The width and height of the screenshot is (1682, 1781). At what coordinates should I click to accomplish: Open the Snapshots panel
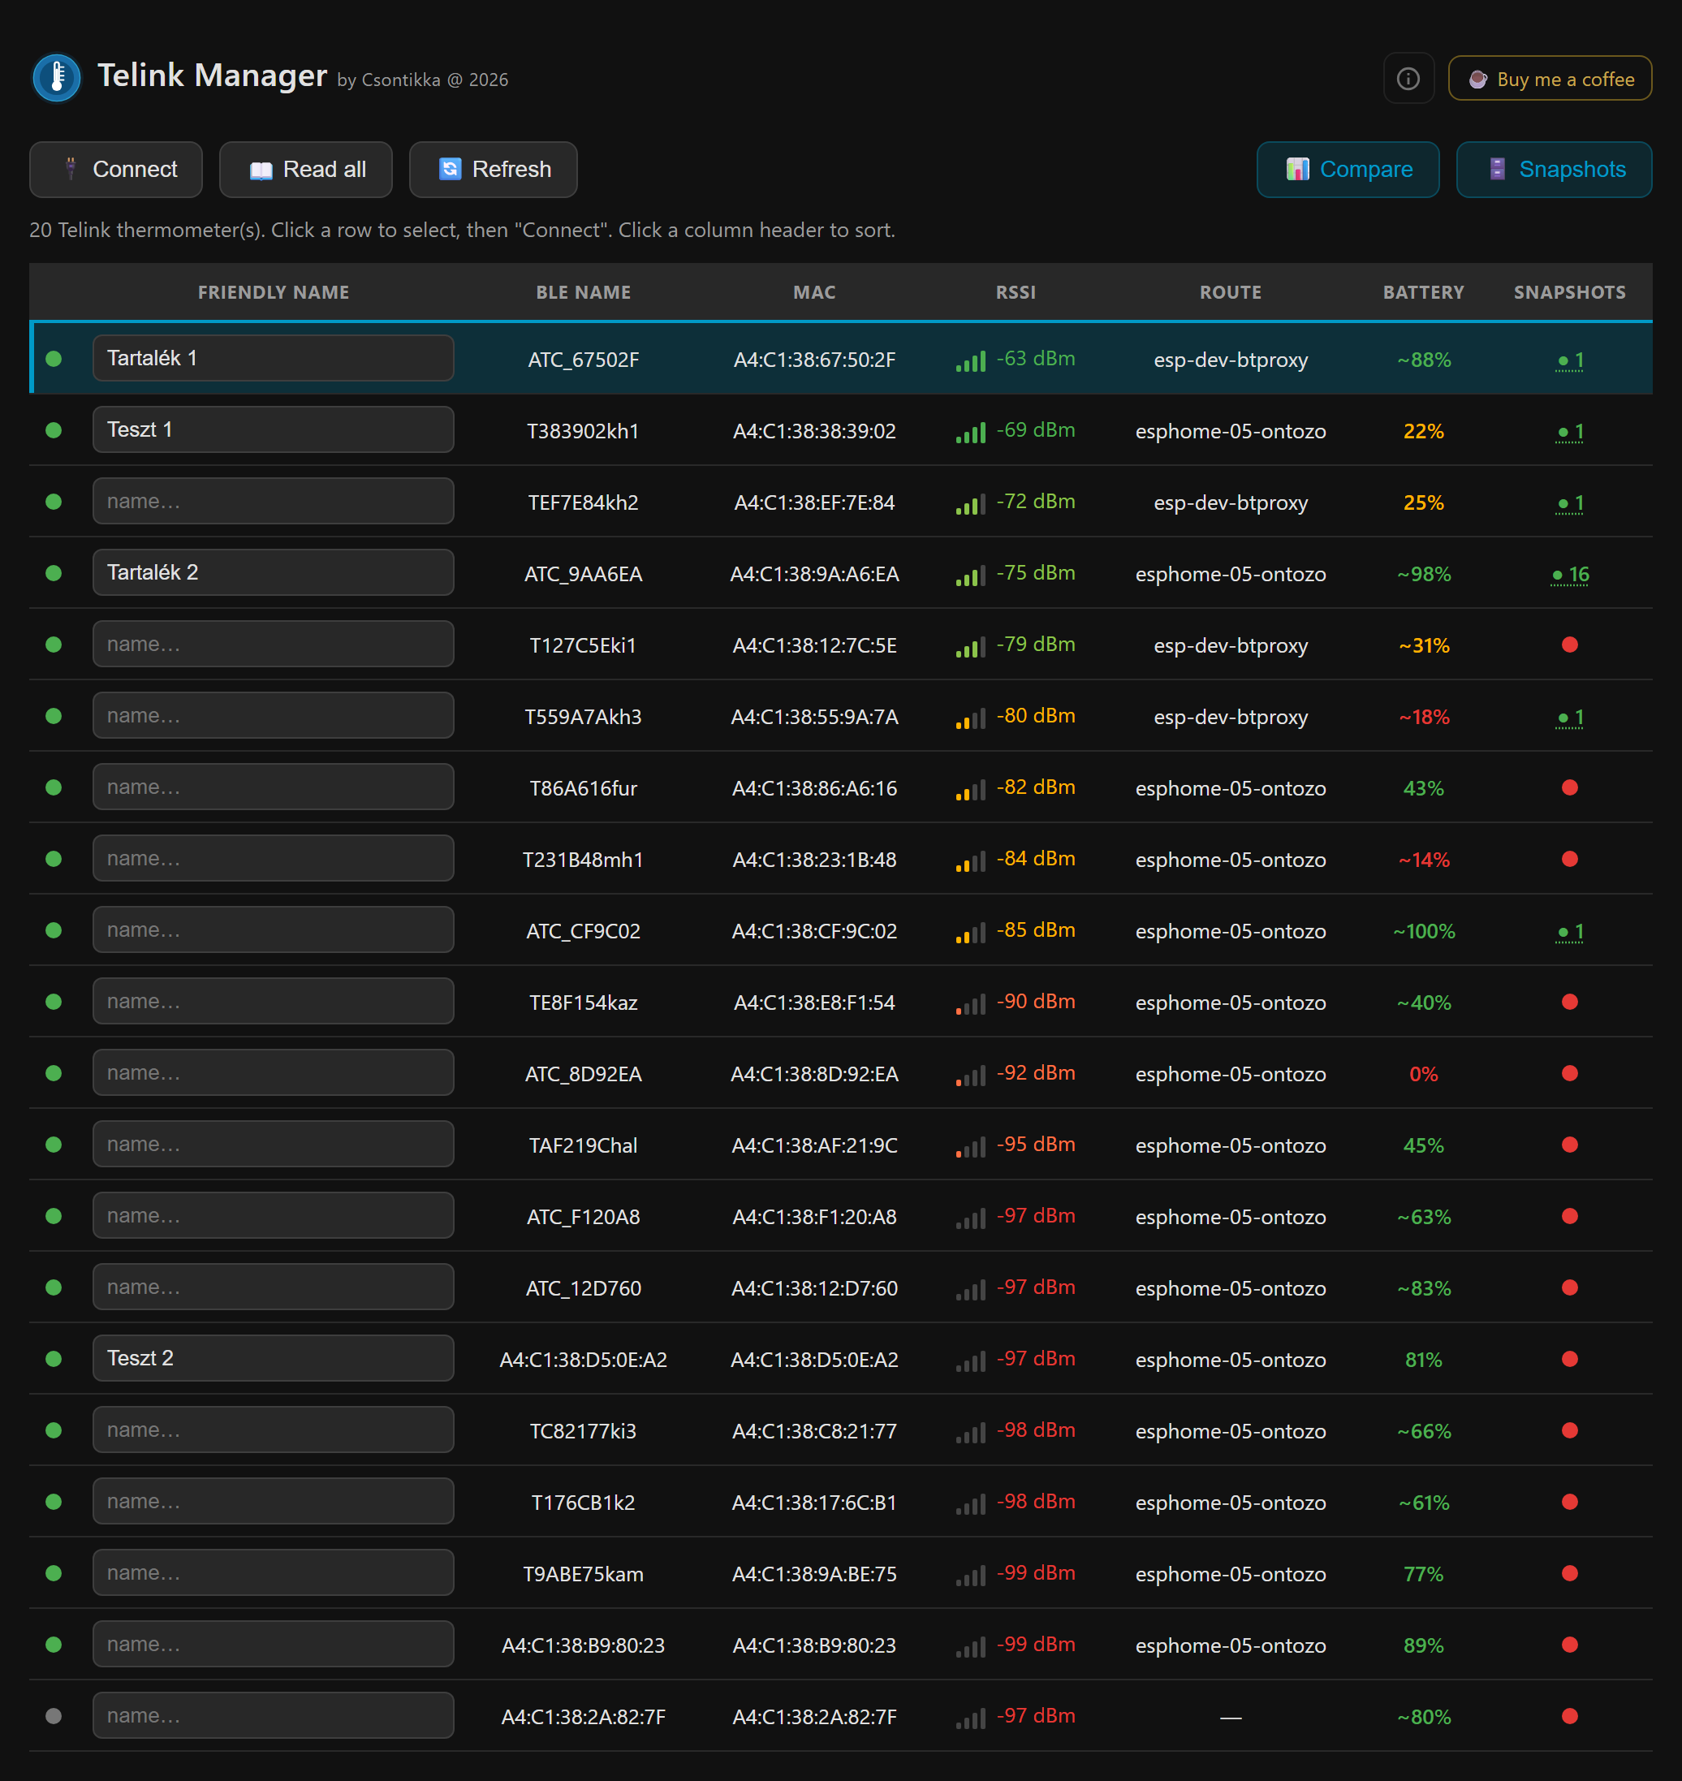(x=1553, y=170)
